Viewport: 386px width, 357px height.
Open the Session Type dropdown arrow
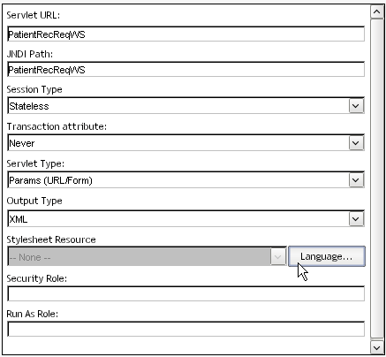click(356, 105)
